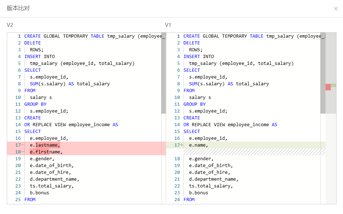This screenshot has height=214, width=343.
Task: Click line number 24 in the V1 gutter
Action: pyautogui.click(x=177, y=200)
